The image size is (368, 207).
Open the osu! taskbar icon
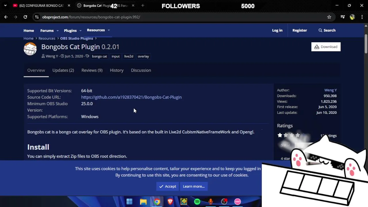click(x=237, y=202)
